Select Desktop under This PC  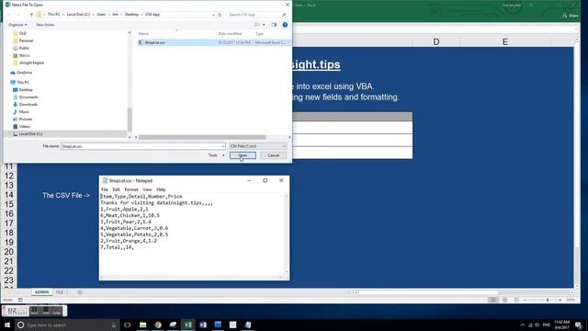click(26, 90)
